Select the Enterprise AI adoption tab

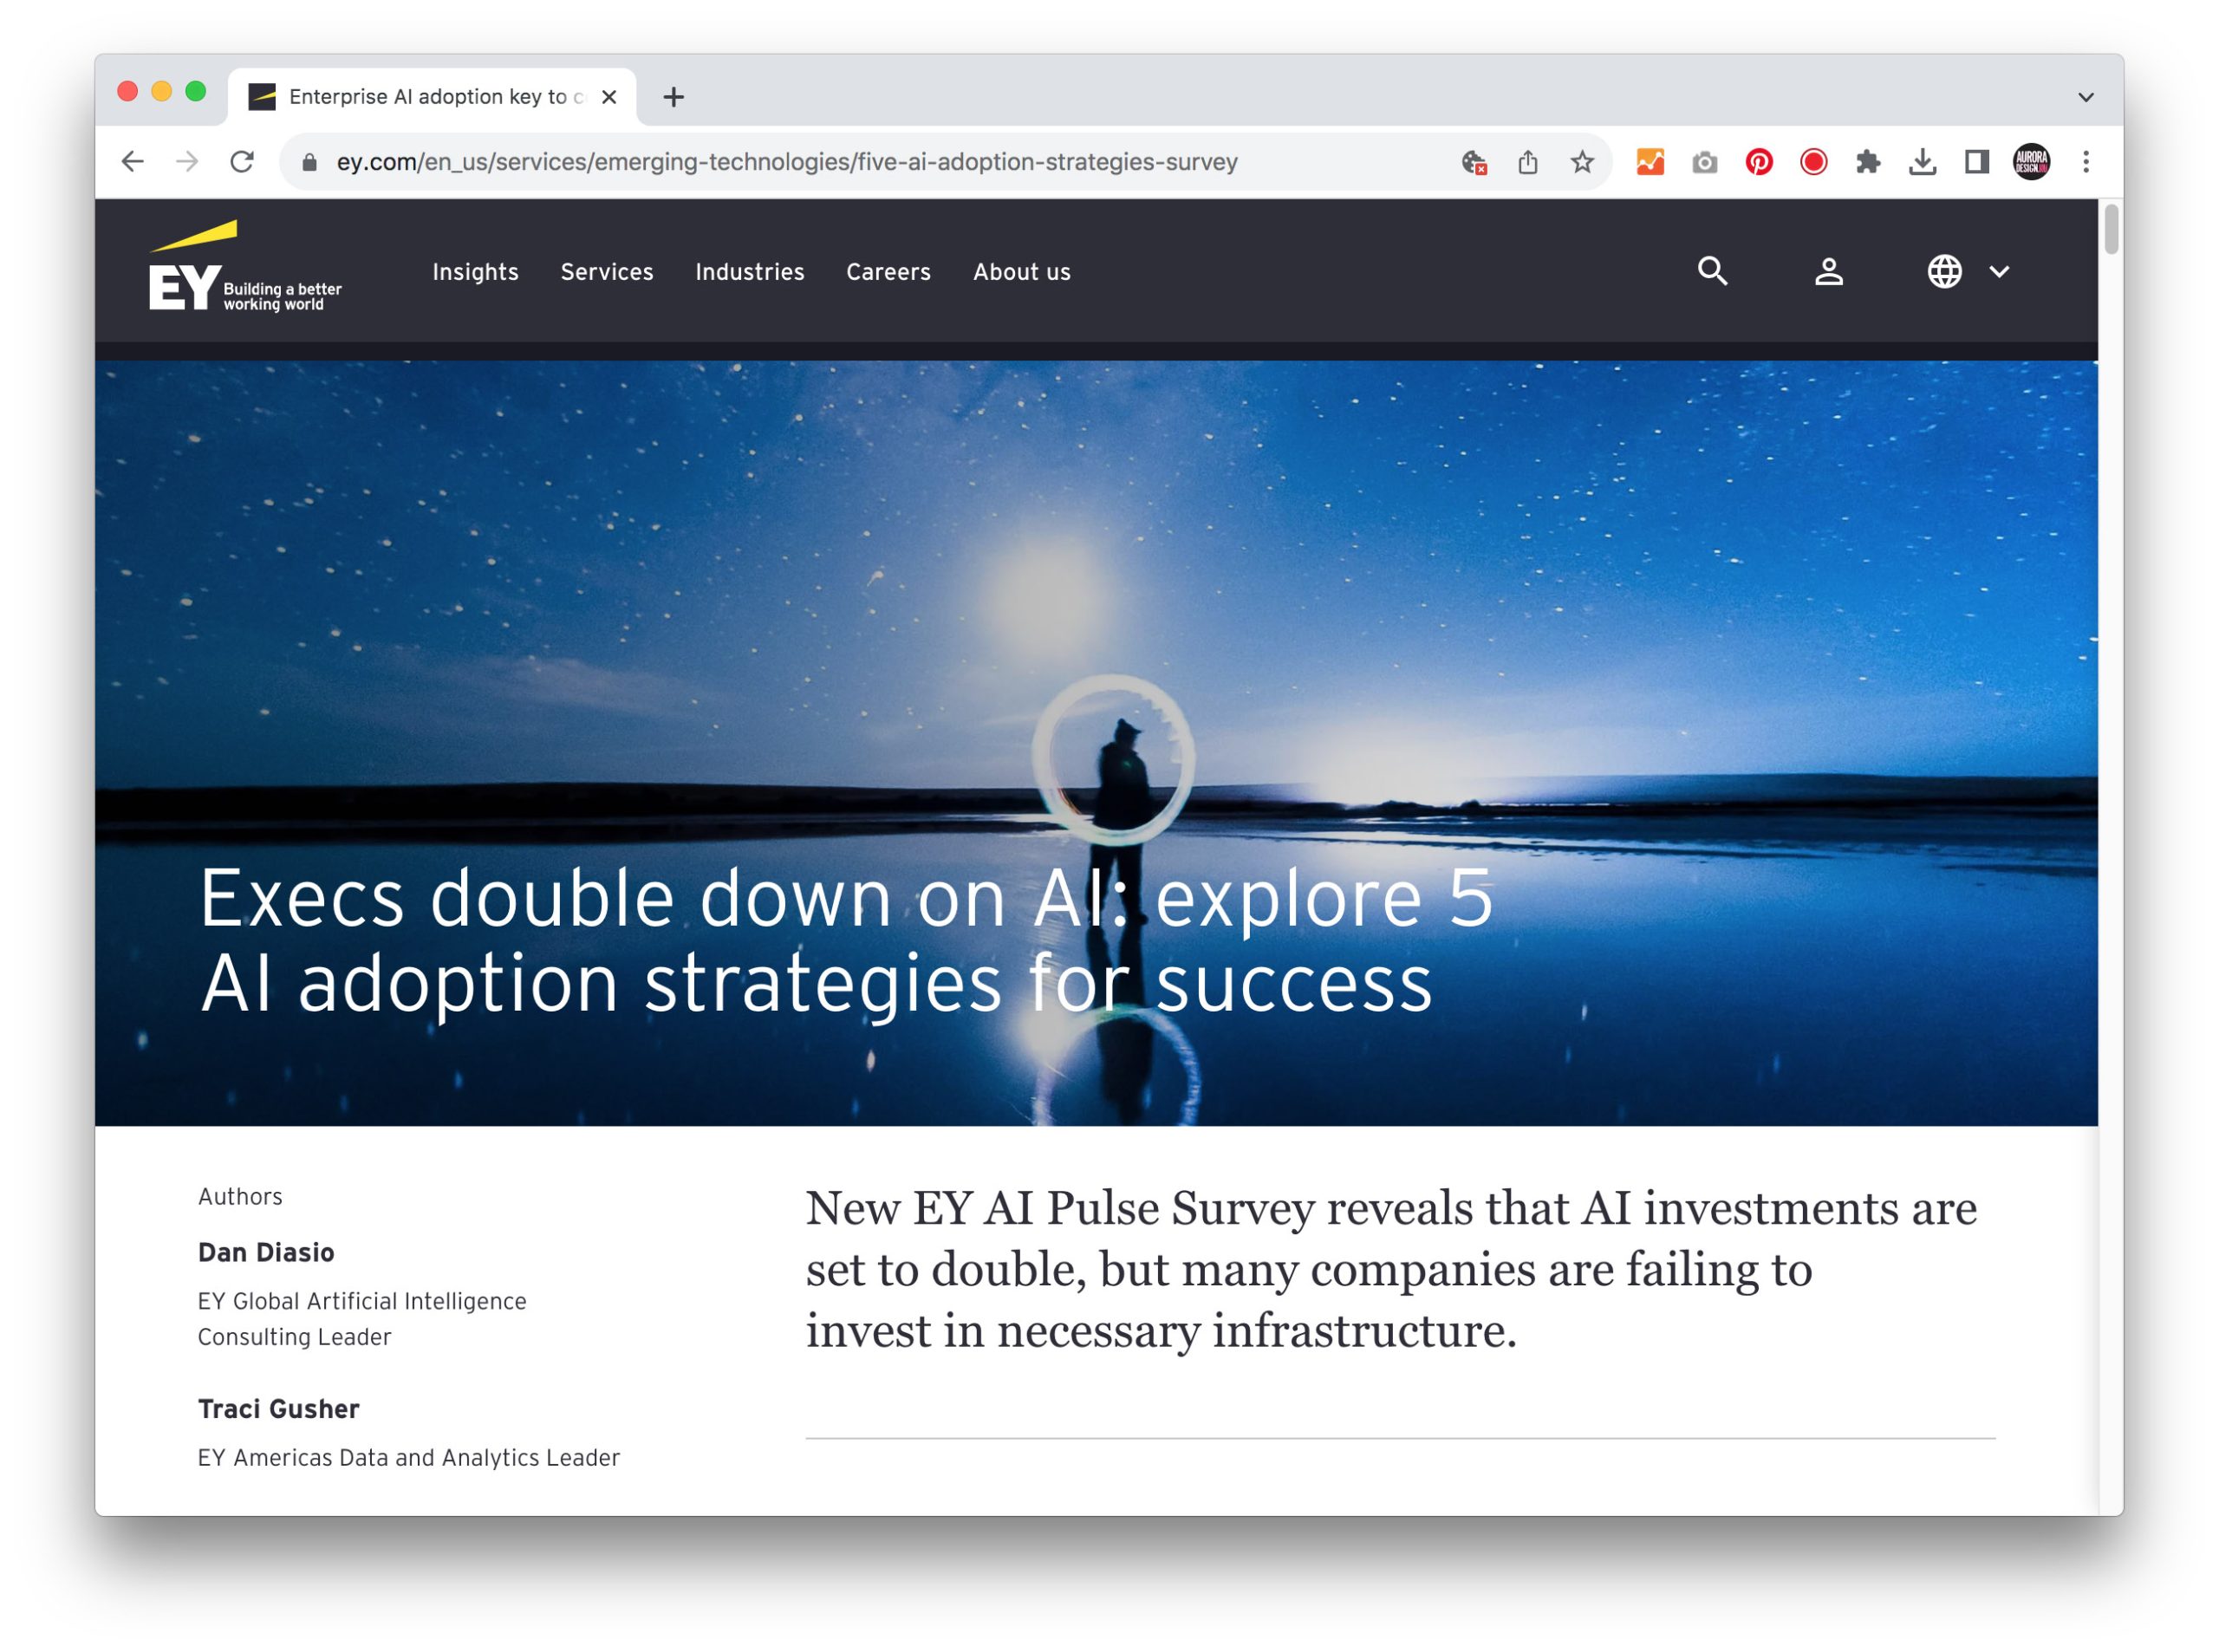click(432, 97)
